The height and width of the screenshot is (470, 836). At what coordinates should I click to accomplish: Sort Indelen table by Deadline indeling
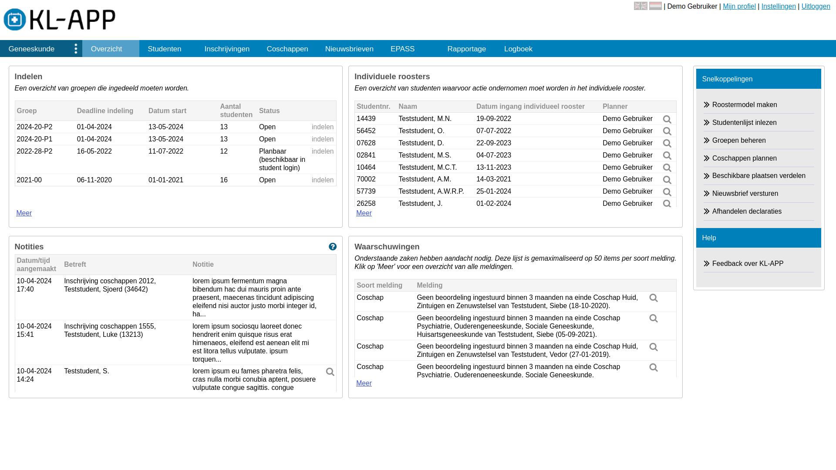(x=105, y=111)
